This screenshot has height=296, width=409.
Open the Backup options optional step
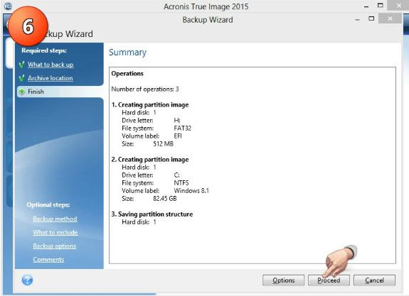(55, 246)
